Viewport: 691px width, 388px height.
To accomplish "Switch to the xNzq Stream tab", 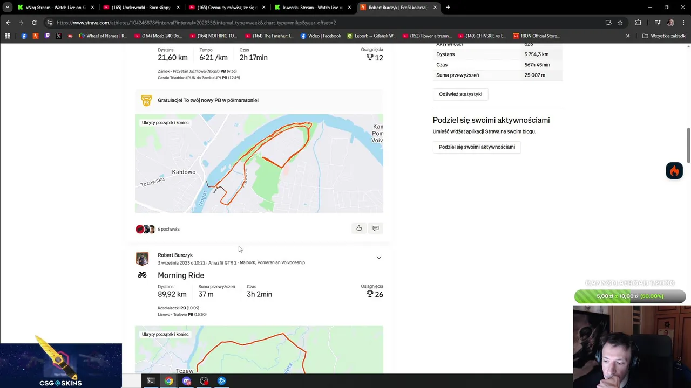I will pyautogui.click(x=55, y=8).
